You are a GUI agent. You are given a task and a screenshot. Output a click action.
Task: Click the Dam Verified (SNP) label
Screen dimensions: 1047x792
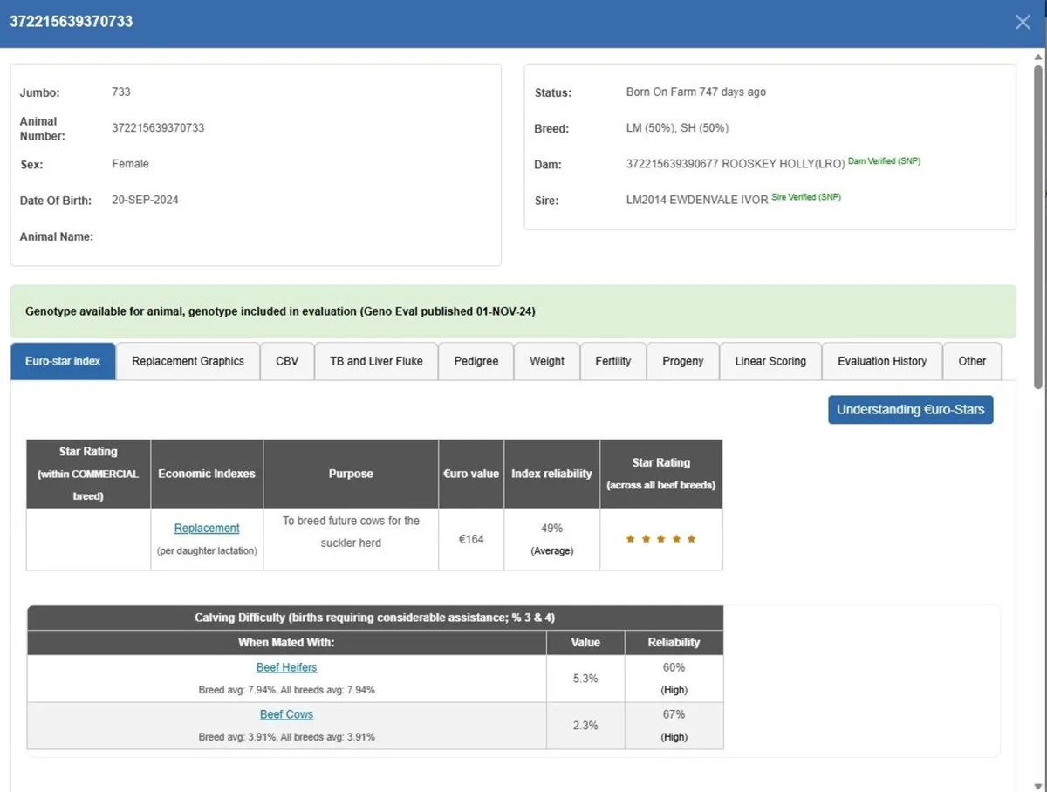point(884,161)
